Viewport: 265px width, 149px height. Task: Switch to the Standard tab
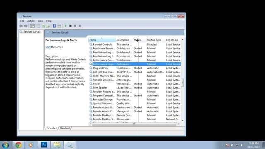tap(65, 128)
